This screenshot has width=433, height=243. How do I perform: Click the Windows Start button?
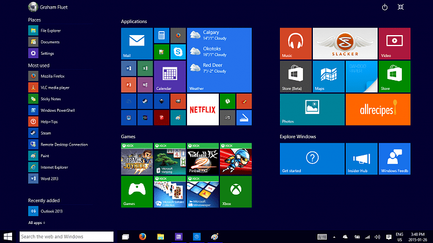tap(8, 237)
